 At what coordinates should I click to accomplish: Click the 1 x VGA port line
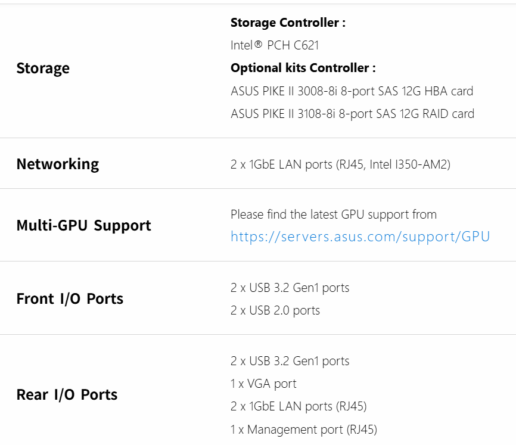point(263,384)
